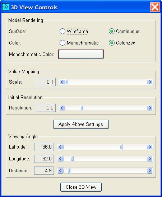
Task: Click the Resolution slider left arrow
Action: [62, 108]
